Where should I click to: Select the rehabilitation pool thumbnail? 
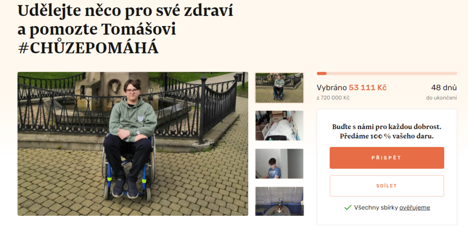[x=279, y=201]
